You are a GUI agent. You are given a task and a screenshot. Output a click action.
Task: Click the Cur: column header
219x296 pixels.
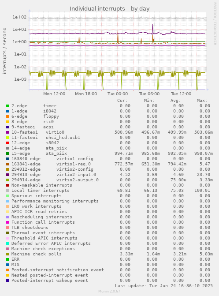(122, 101)
